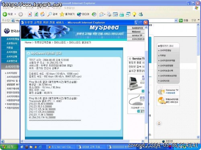This screenshot has width=201, height=150.
Task: Switch to the L'Arc~en~Ciel taskbar item
Action: [61, 147]
